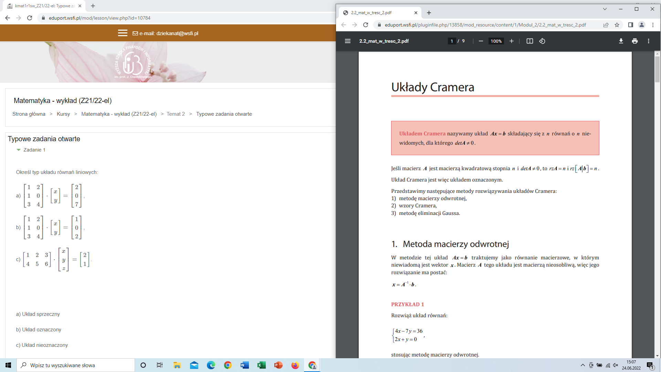Open the hamburger menu in orange header
Screen dimensions: 661x372
coord(123,33)
